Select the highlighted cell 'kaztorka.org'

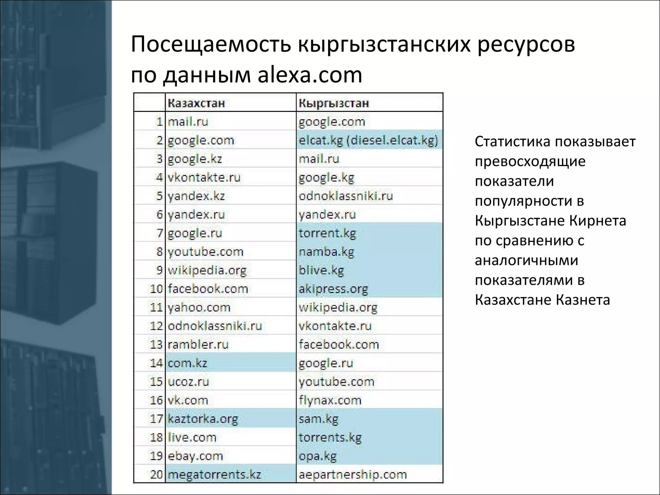231,418
